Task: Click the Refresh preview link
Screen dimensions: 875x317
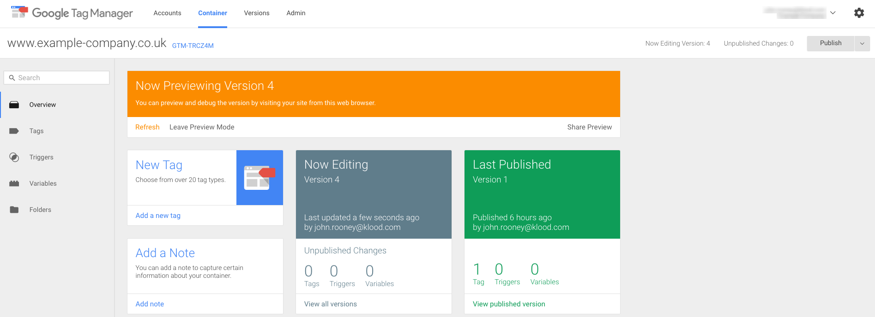Action: point(147,127)
